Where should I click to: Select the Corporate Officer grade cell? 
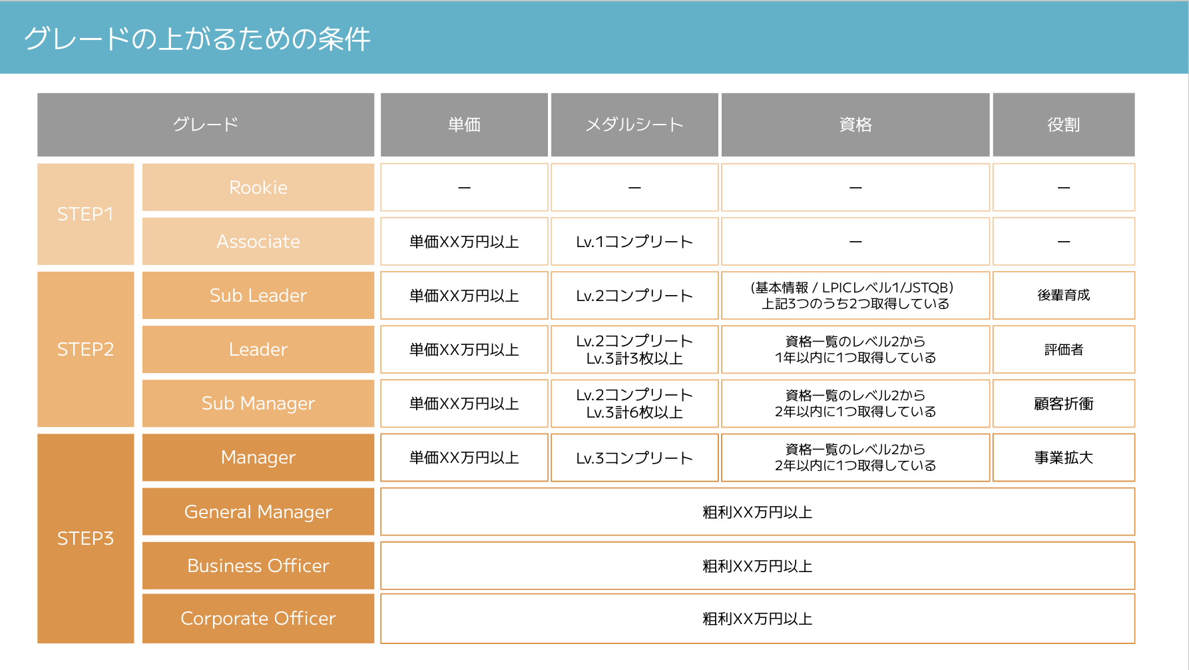[258, 619]
